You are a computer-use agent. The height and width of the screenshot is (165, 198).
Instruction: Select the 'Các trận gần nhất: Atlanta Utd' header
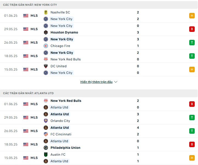click(29, 93)
